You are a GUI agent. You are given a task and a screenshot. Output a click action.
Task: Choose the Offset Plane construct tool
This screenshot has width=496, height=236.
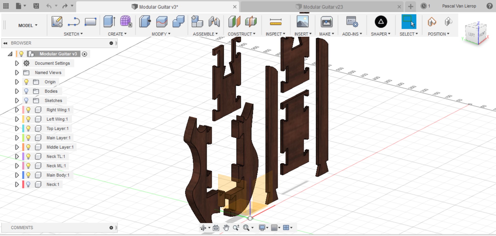(234, 21)
